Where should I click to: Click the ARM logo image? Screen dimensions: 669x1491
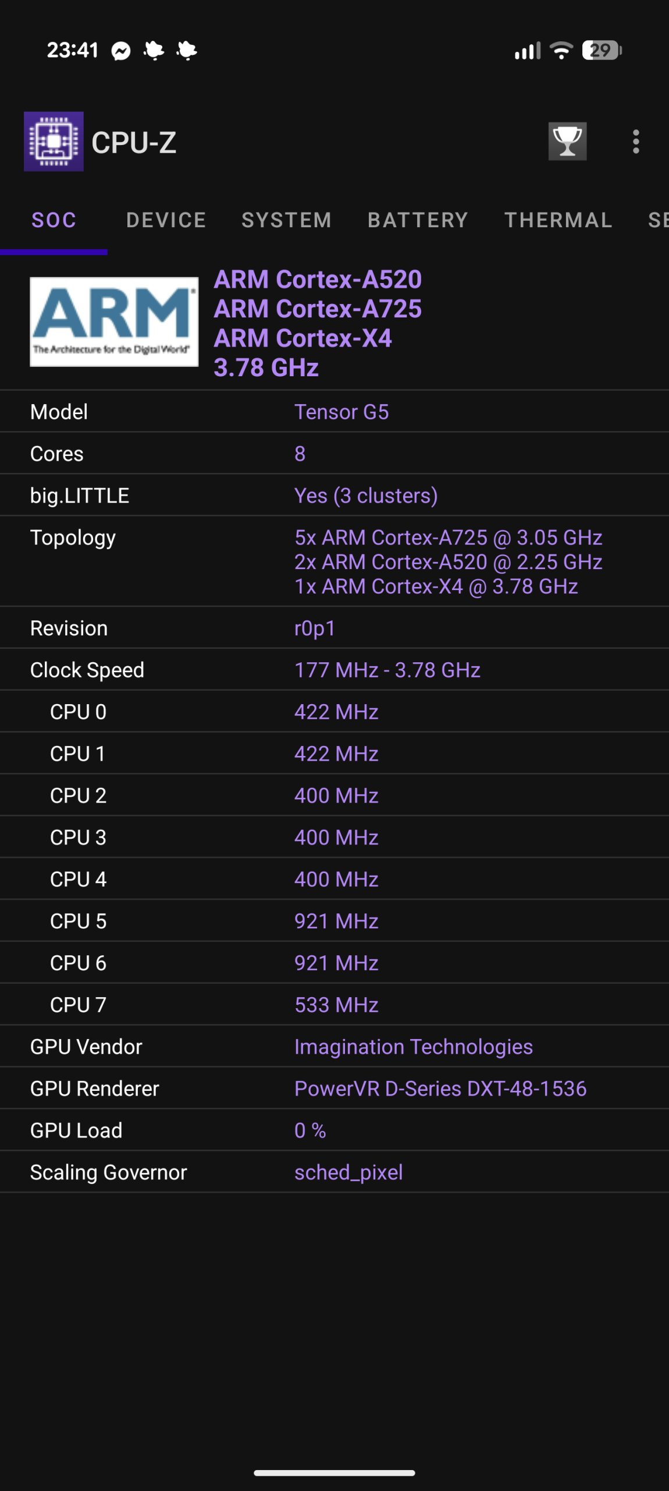114,322
